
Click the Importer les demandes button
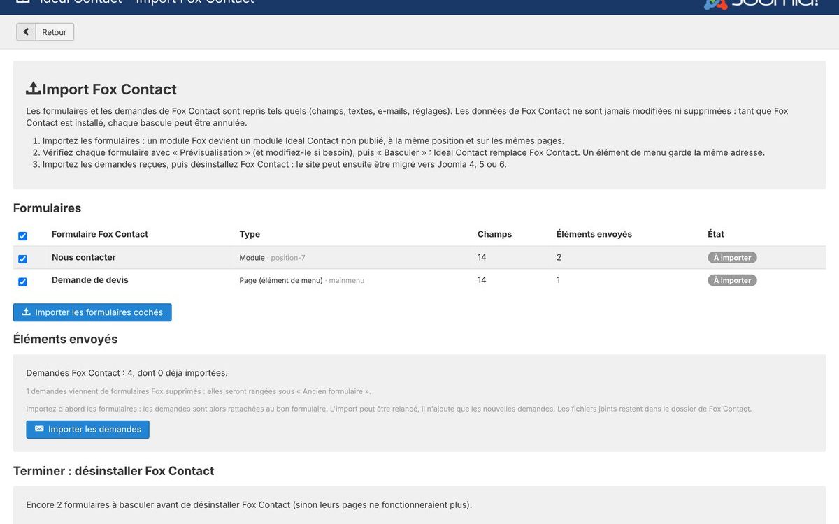[88, 429]
